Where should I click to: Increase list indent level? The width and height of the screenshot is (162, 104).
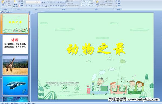[x=61, y=2]
